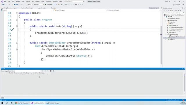Click the quick actions screwdriver icon on line 15

coord(13,29)
